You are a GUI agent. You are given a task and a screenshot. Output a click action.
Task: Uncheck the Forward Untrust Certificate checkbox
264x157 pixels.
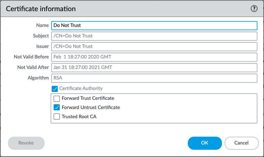(57, 107)
